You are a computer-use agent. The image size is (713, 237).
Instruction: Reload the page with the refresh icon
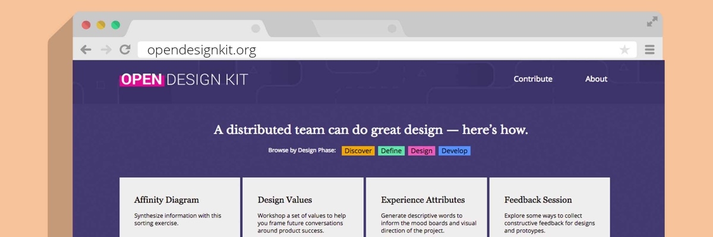(x=125, y=50)
